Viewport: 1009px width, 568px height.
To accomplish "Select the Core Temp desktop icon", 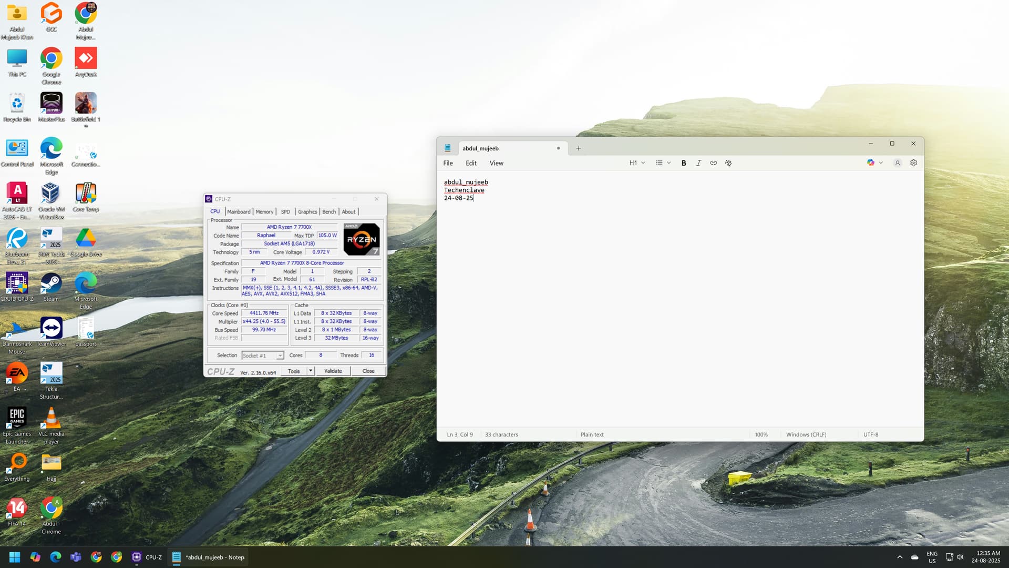I will pos(86,197).
